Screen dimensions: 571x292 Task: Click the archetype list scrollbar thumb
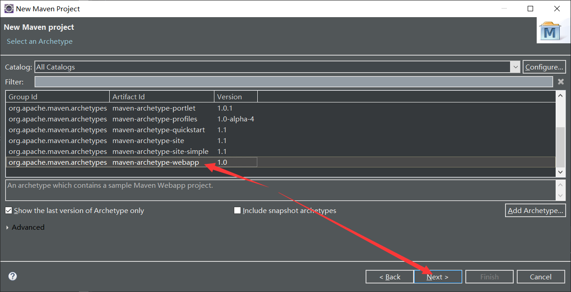point(560,147)
